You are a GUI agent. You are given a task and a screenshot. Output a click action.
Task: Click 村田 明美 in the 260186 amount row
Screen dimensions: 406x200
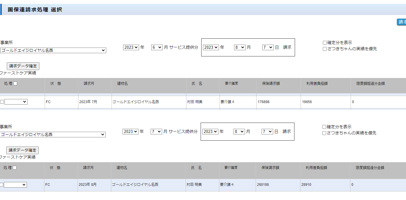click(x=194, y=185)
